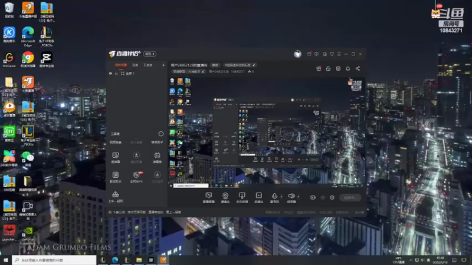Click the Windows taskbar search box

click(54, 260)
